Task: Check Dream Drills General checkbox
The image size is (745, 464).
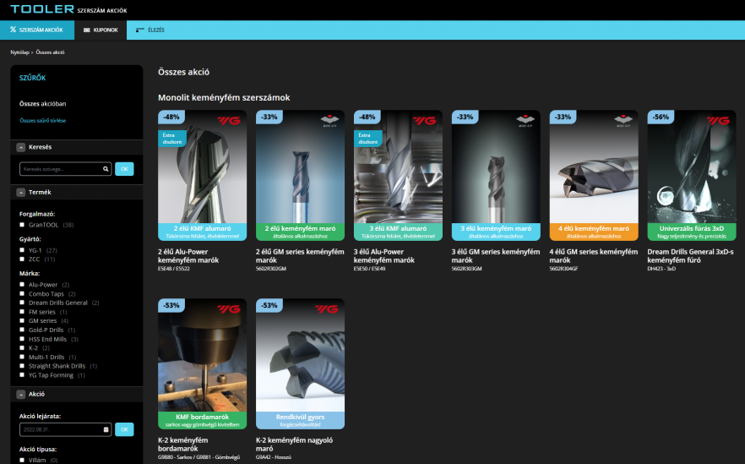Action: (x=22, y=303)
